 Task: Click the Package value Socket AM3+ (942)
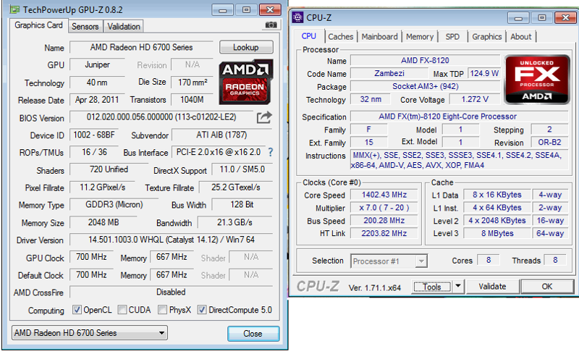(x=425, y=86)
